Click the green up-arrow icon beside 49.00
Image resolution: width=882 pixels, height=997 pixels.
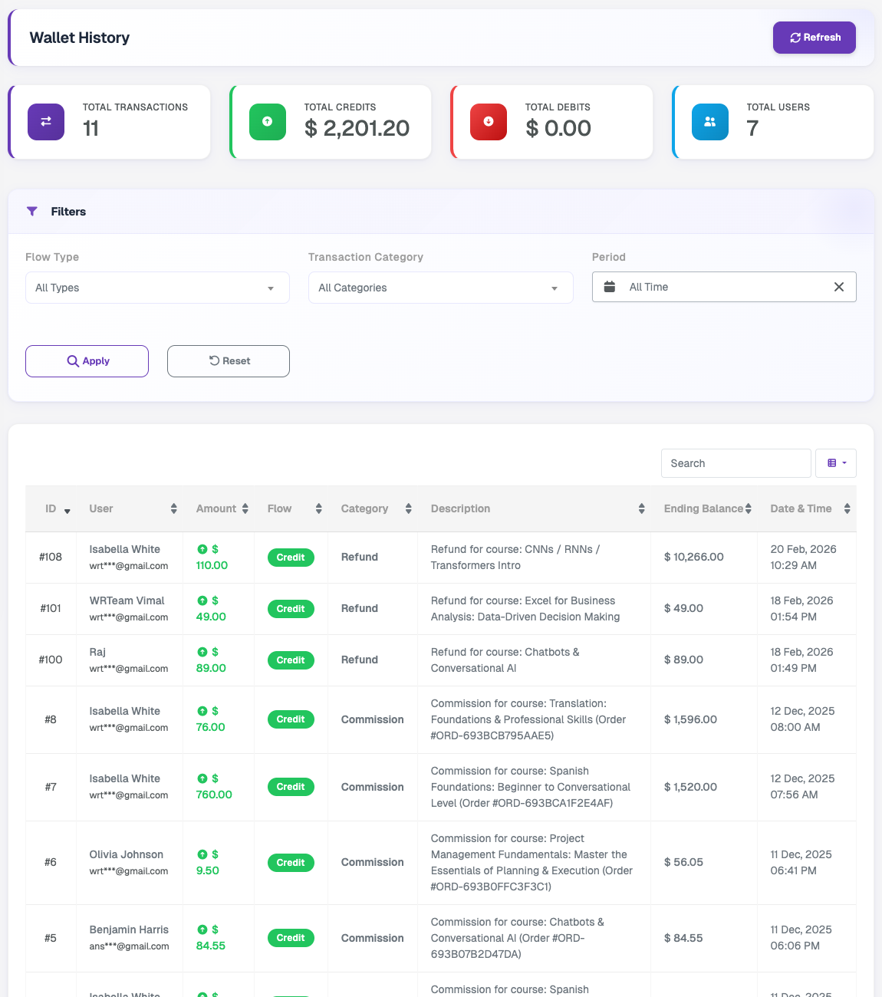click(202, 601)
